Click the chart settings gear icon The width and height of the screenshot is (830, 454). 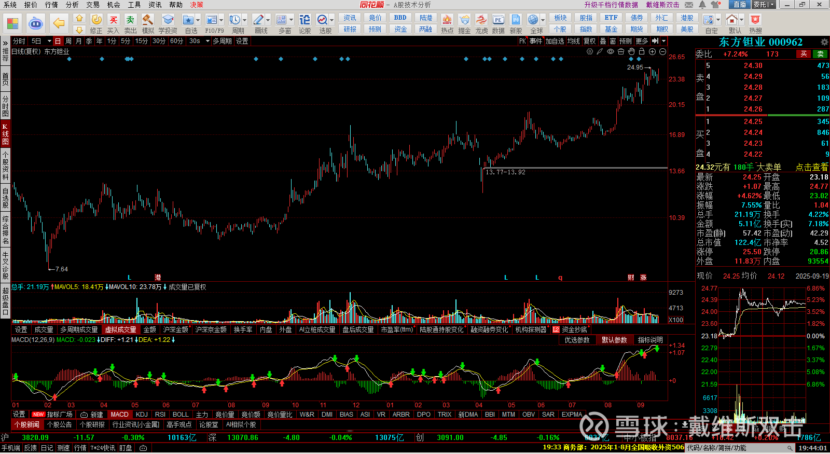(590, 51)
